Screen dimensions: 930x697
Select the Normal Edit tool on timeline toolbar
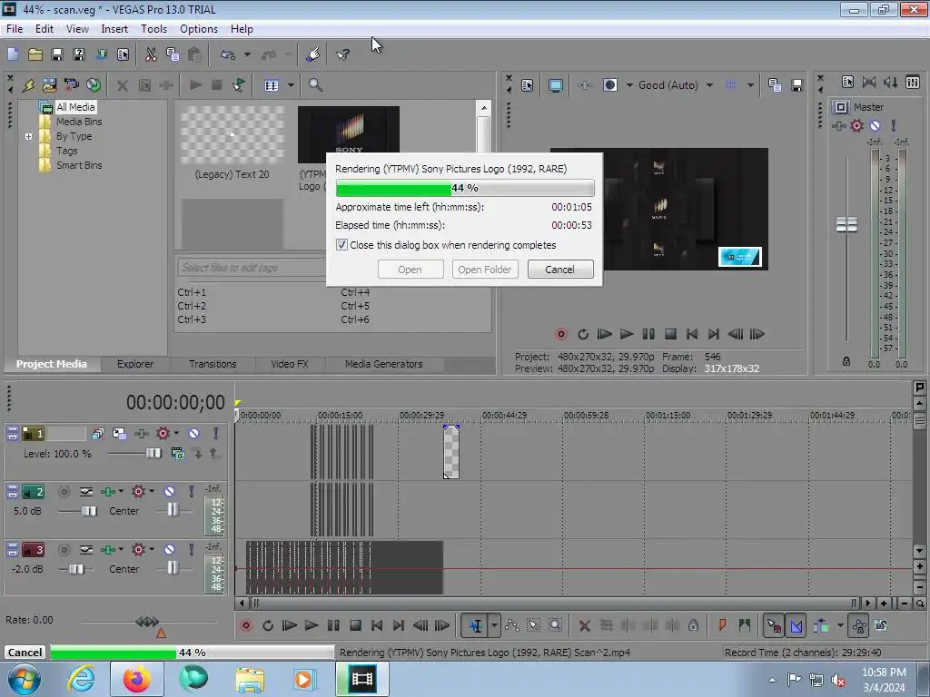click(476, 625)
